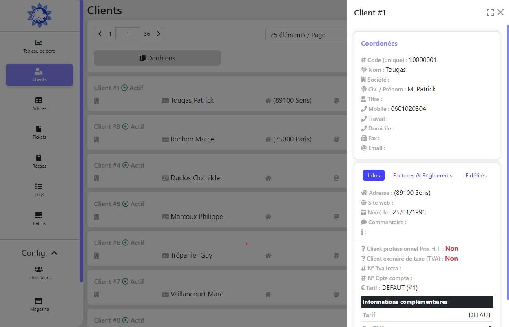Select the Infos tab
Image resolution: width=509 pixels, height=327 pixels.
coord(374,175)
